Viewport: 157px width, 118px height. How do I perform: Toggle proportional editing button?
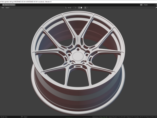(85, 8)
